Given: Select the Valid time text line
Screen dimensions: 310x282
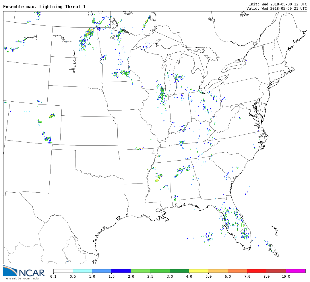Looking at the screenshot, I should pos(276,9).
